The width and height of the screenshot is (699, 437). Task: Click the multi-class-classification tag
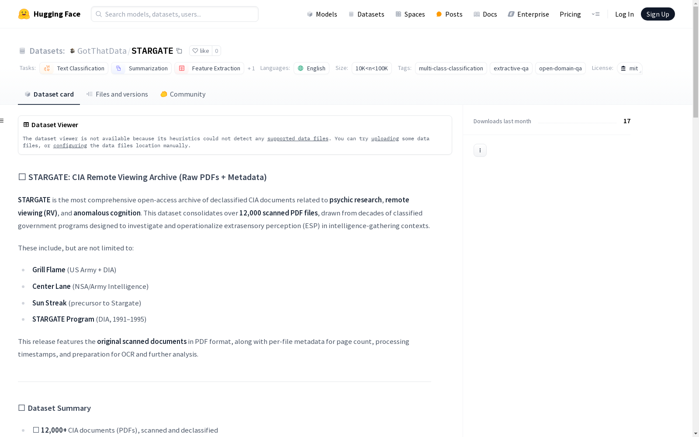tap(451, 68)
